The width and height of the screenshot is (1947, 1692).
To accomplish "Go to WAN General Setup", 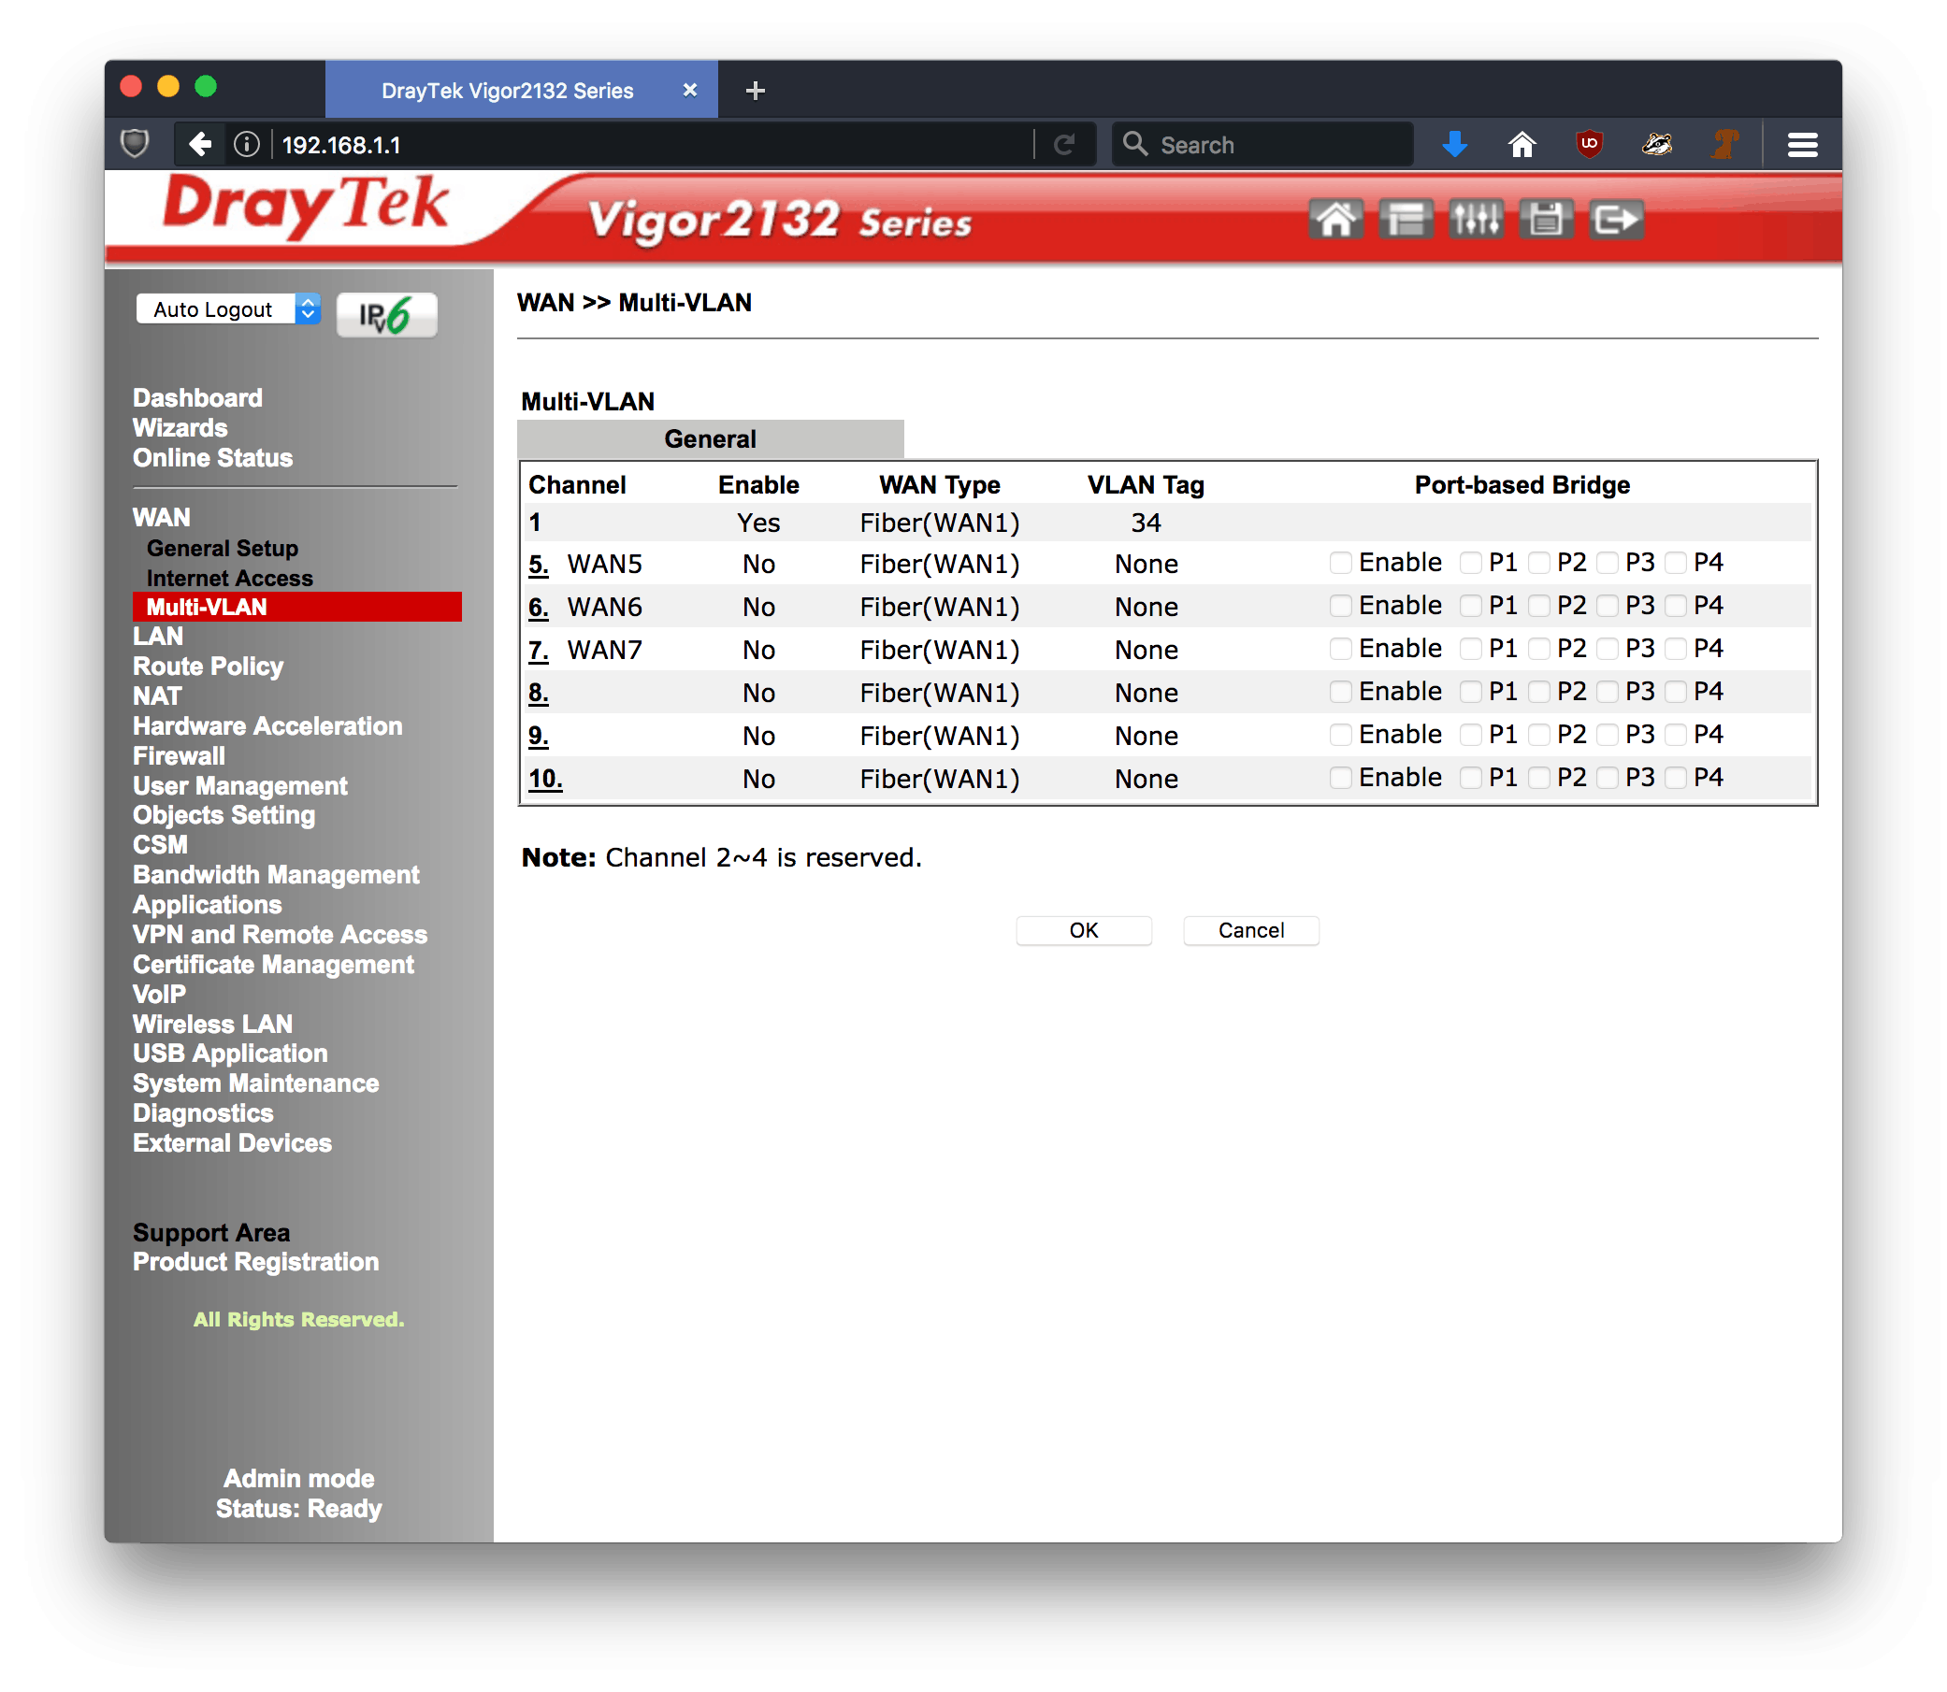I will 222,549.
